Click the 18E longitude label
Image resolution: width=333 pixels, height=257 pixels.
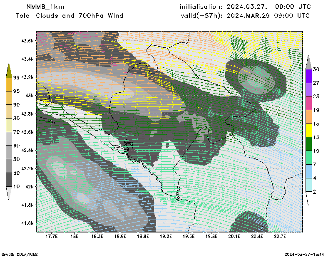pos(75,236)
